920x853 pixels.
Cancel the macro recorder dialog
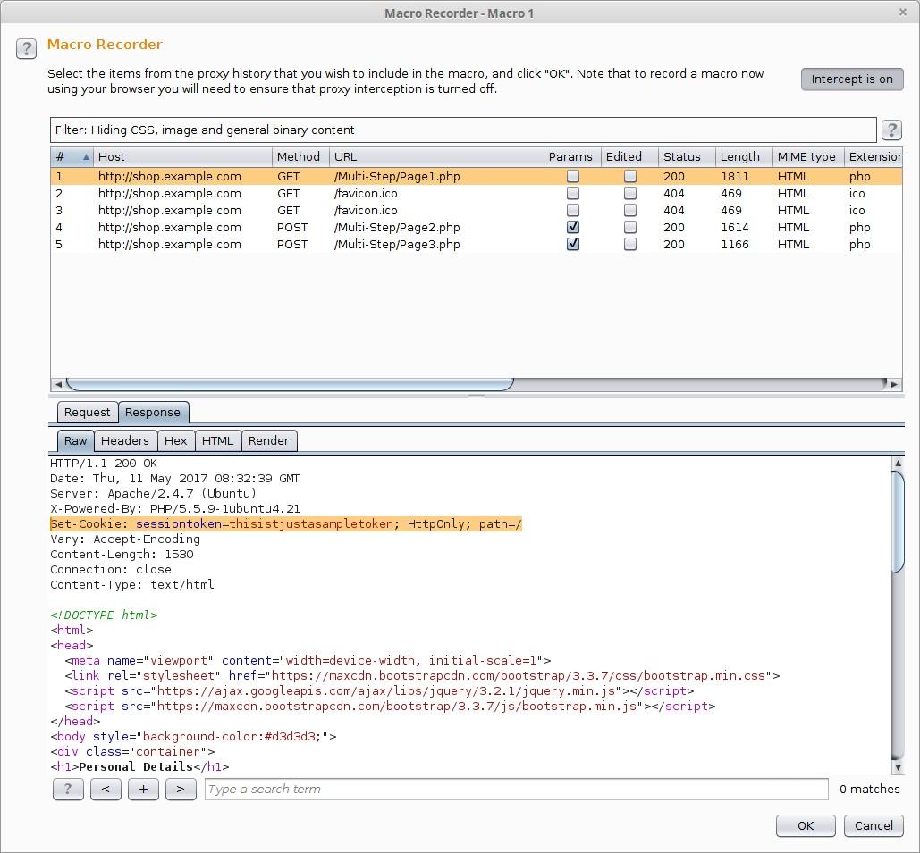click(x=874, y=825)
